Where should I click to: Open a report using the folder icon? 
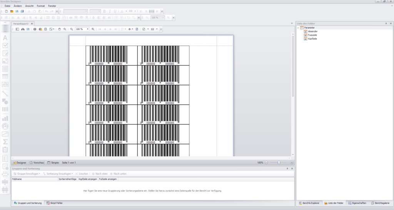[12, 11]
